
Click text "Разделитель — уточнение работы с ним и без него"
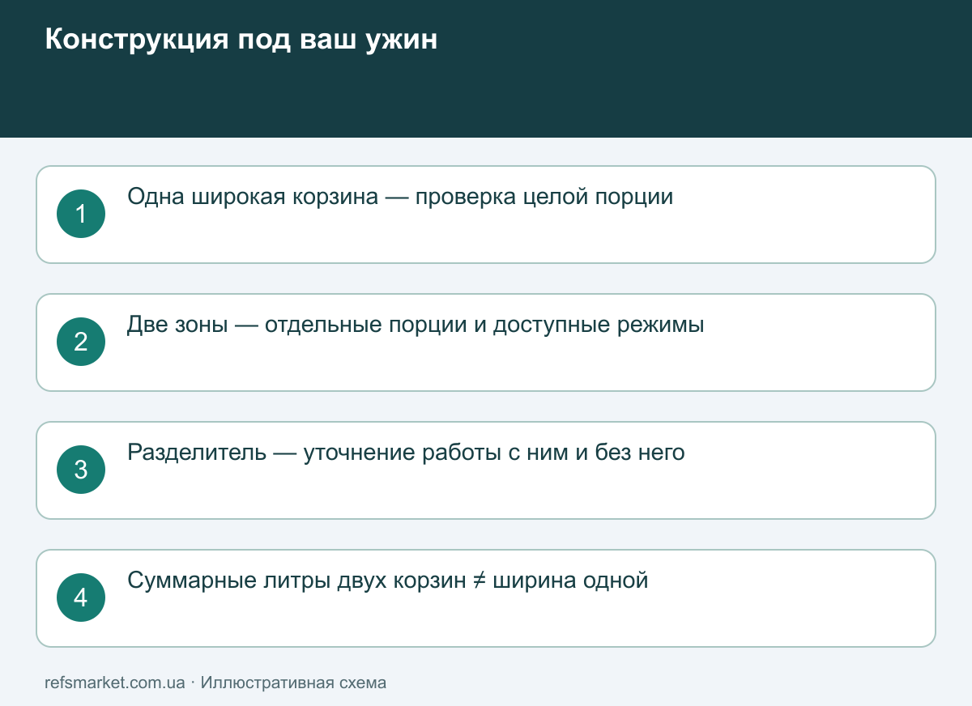pyautogui.click(x=406, y=453)
